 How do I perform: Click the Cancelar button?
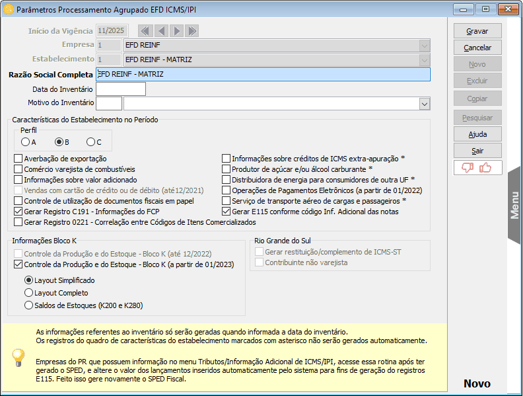click(x=477, y=48)
